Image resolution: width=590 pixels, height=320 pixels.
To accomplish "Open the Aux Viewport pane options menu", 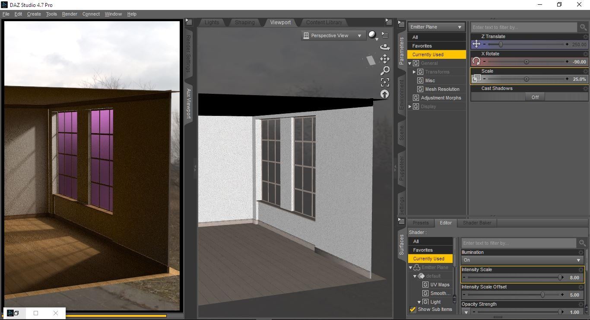I will pyautogui.click(x=189, y=22).
